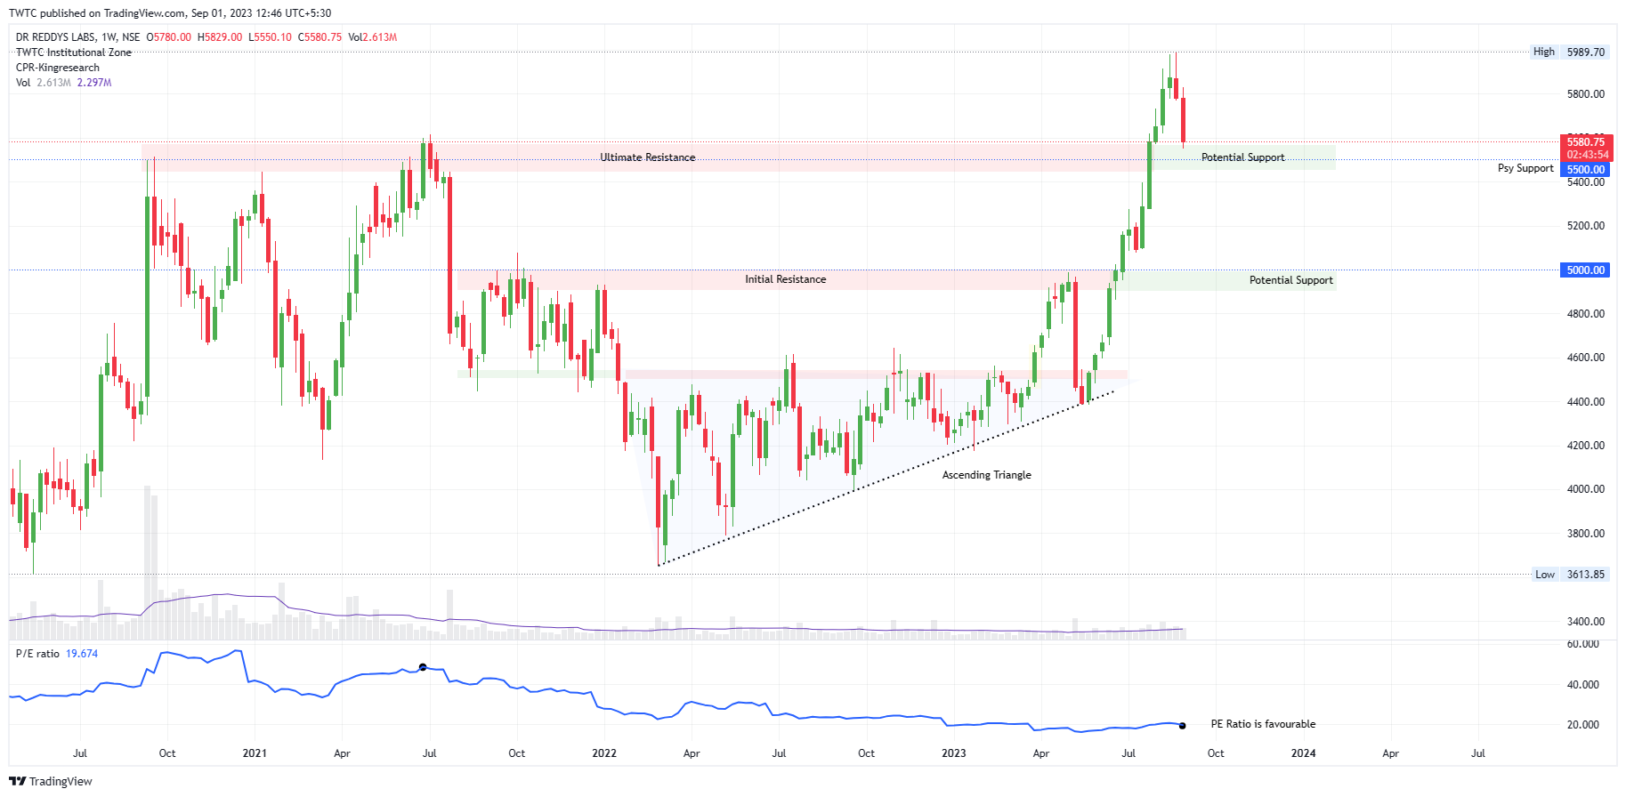Click the 2.297M volume average value
The width and height of the screenshot is (1626, 797).
pyautogui.click(x=94, y=83)
